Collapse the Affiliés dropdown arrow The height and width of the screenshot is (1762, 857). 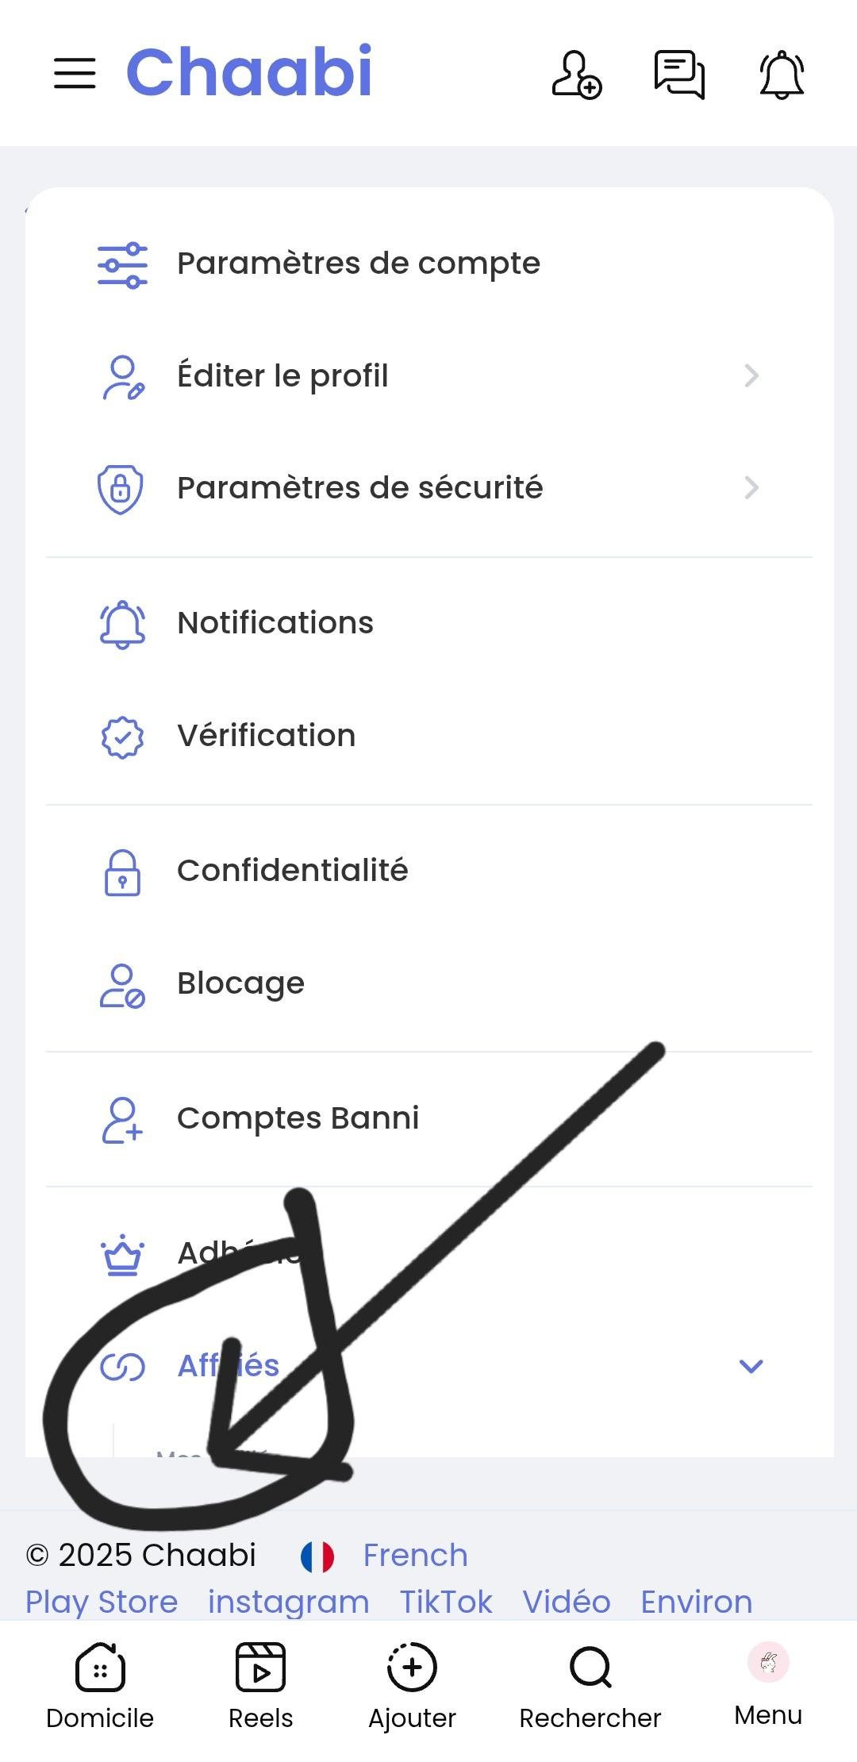[x=751, y=1366]
